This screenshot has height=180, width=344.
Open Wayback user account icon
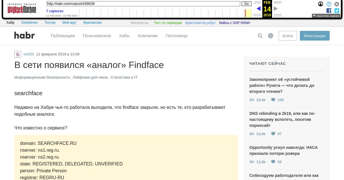pos(320,4)
